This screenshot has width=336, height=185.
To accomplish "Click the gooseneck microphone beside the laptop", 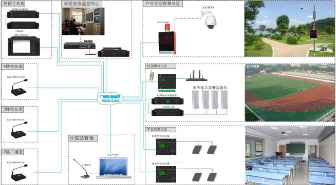I will click(83, 169).
